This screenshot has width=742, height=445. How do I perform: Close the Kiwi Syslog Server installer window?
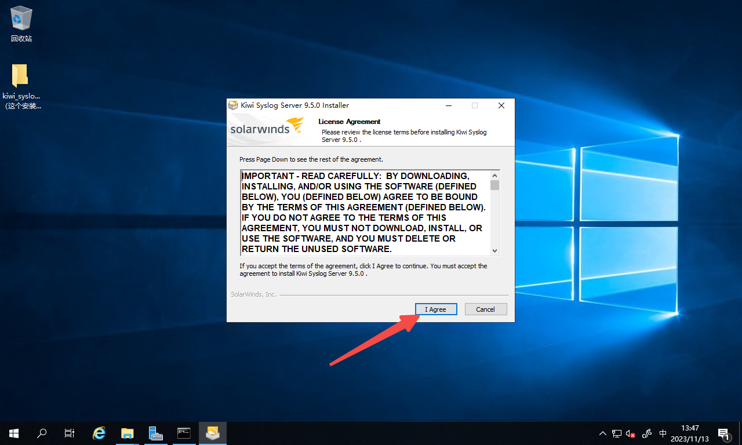click(501, 105)
